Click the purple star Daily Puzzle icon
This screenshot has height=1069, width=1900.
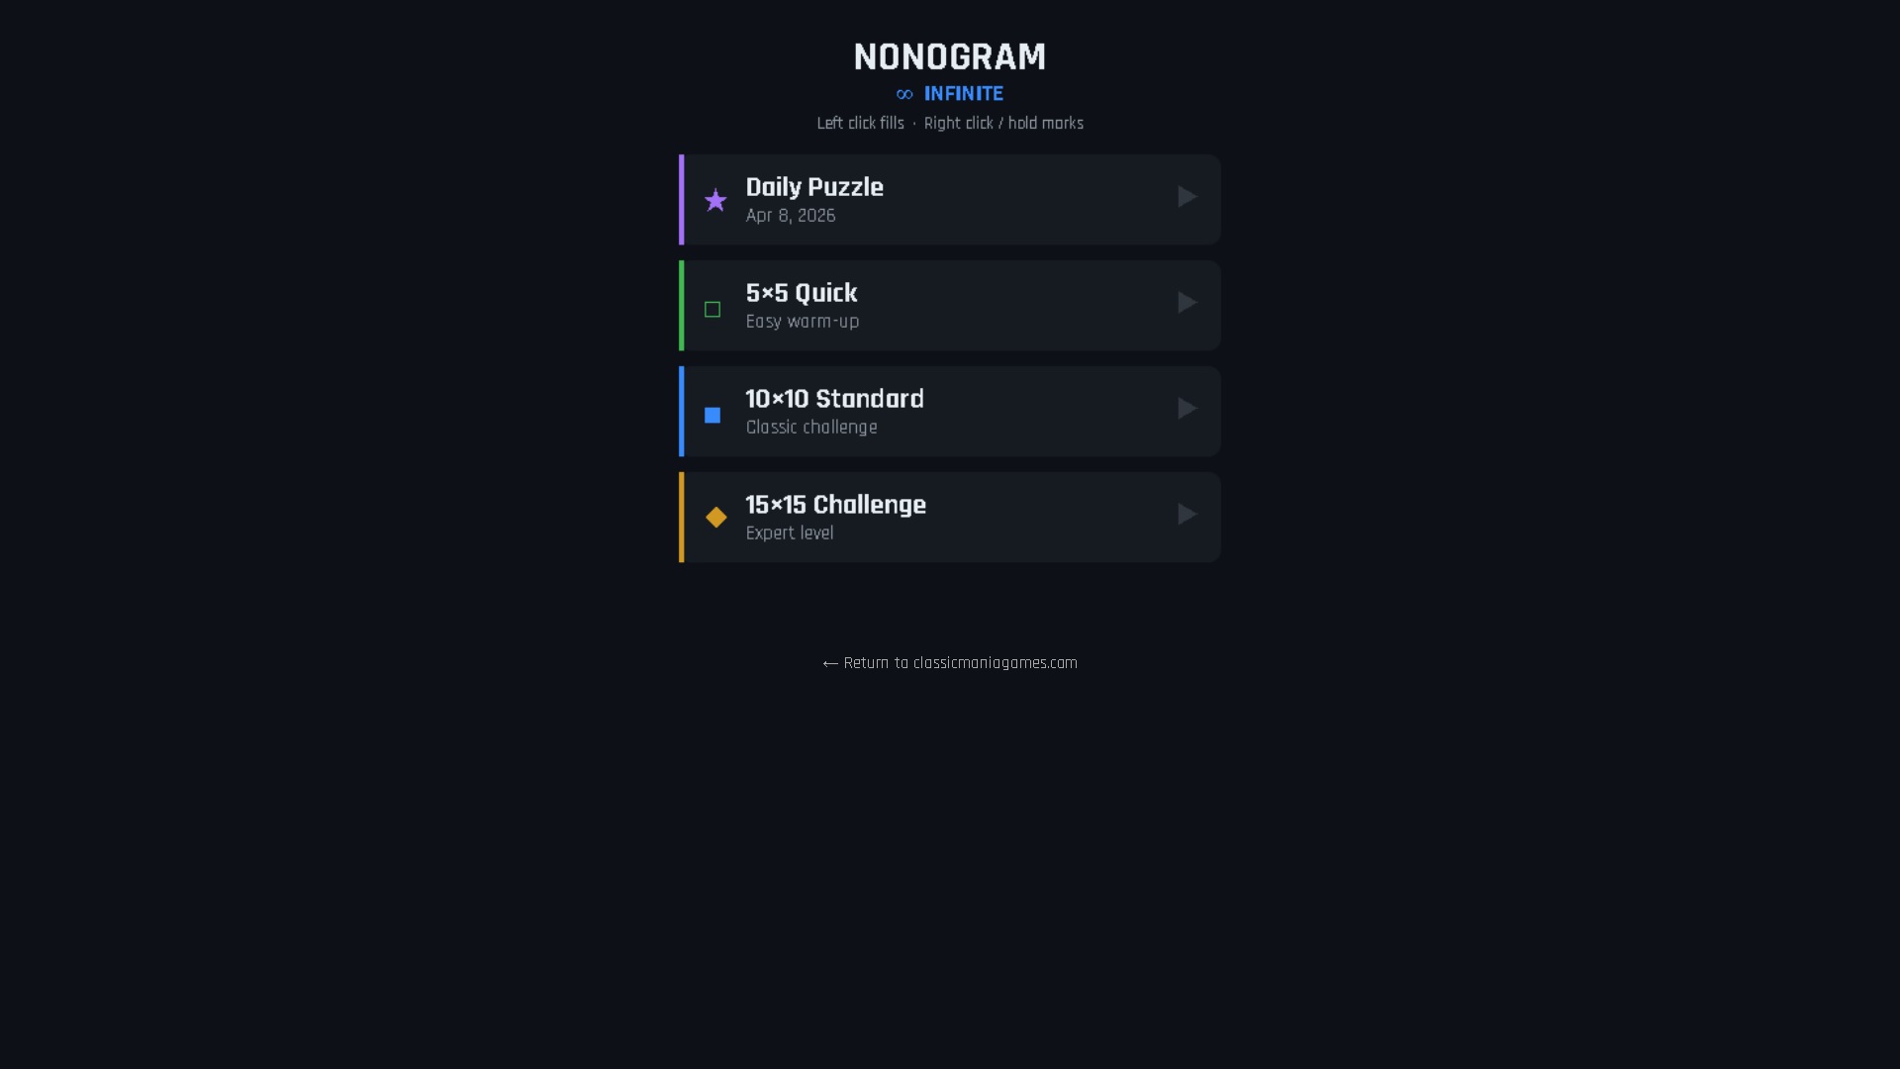click(715, 201)
